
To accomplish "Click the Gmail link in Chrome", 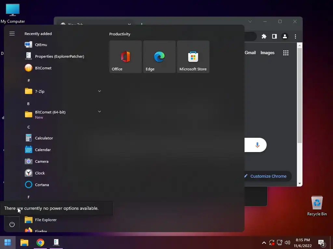I will tap(250, 53).
